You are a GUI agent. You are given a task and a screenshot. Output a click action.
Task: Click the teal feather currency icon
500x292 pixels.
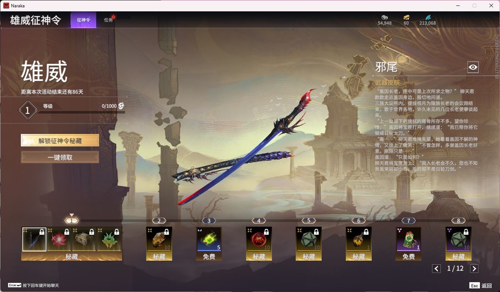pyautogui.click(x=428, y=17)
